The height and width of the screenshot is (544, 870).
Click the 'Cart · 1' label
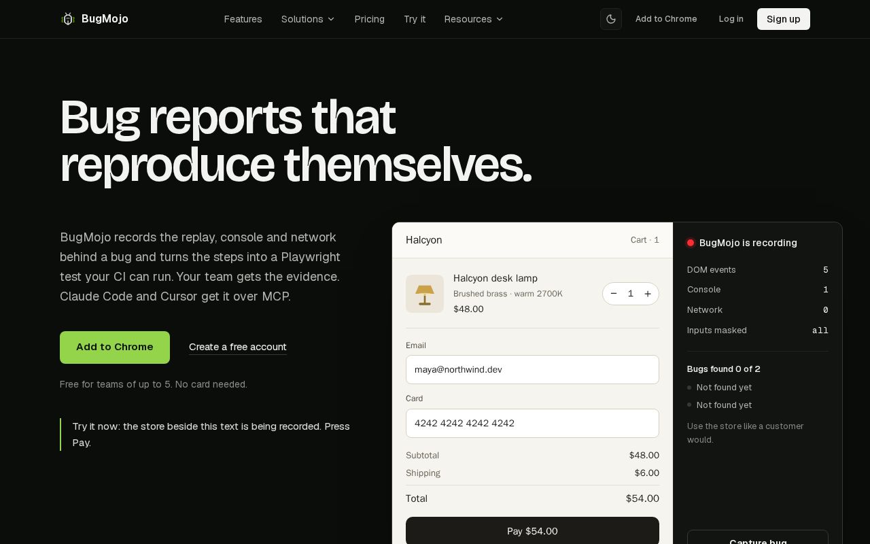645,240
